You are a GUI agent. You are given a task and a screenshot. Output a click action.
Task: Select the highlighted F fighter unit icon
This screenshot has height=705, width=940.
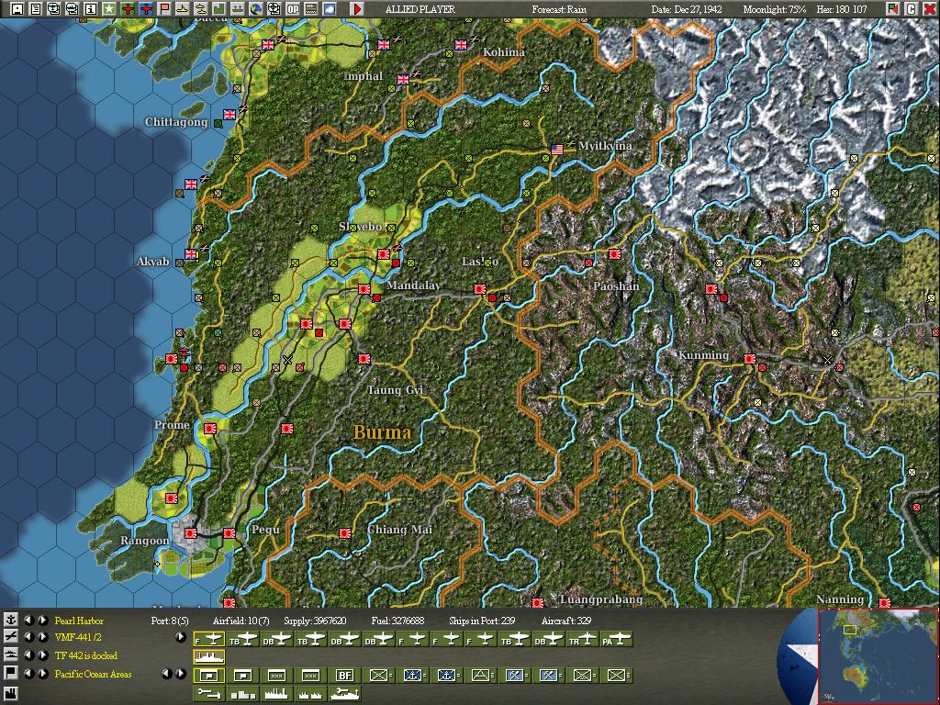209,639
